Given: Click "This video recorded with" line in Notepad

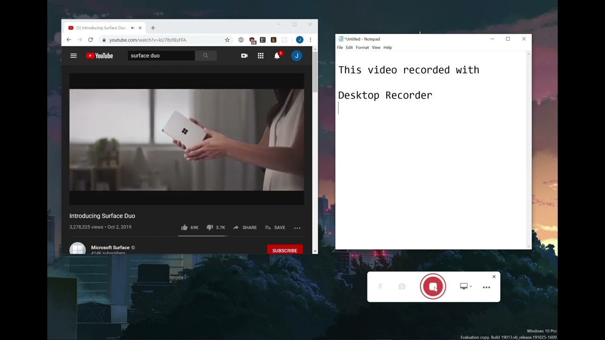Looking at the screenshot, I should tap(409, 70).
